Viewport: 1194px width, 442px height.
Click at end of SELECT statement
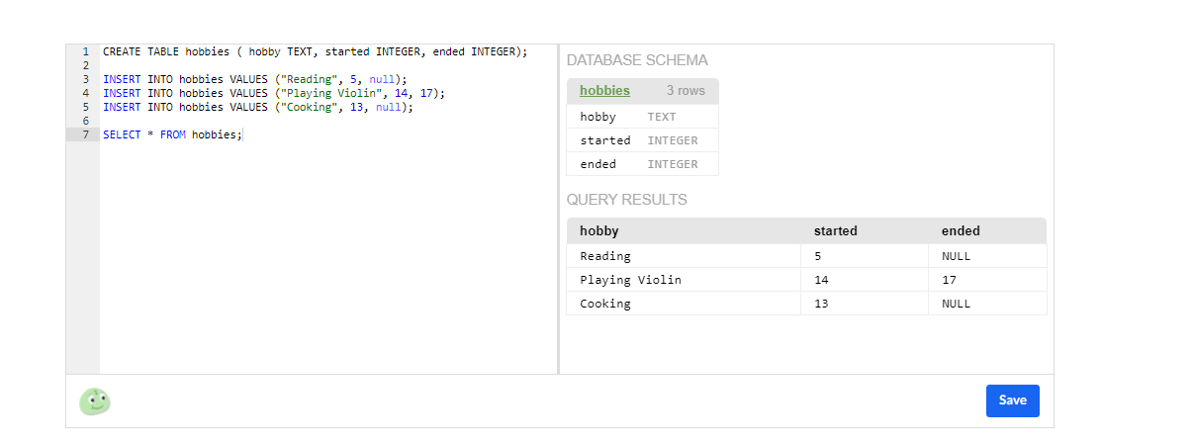241,134
